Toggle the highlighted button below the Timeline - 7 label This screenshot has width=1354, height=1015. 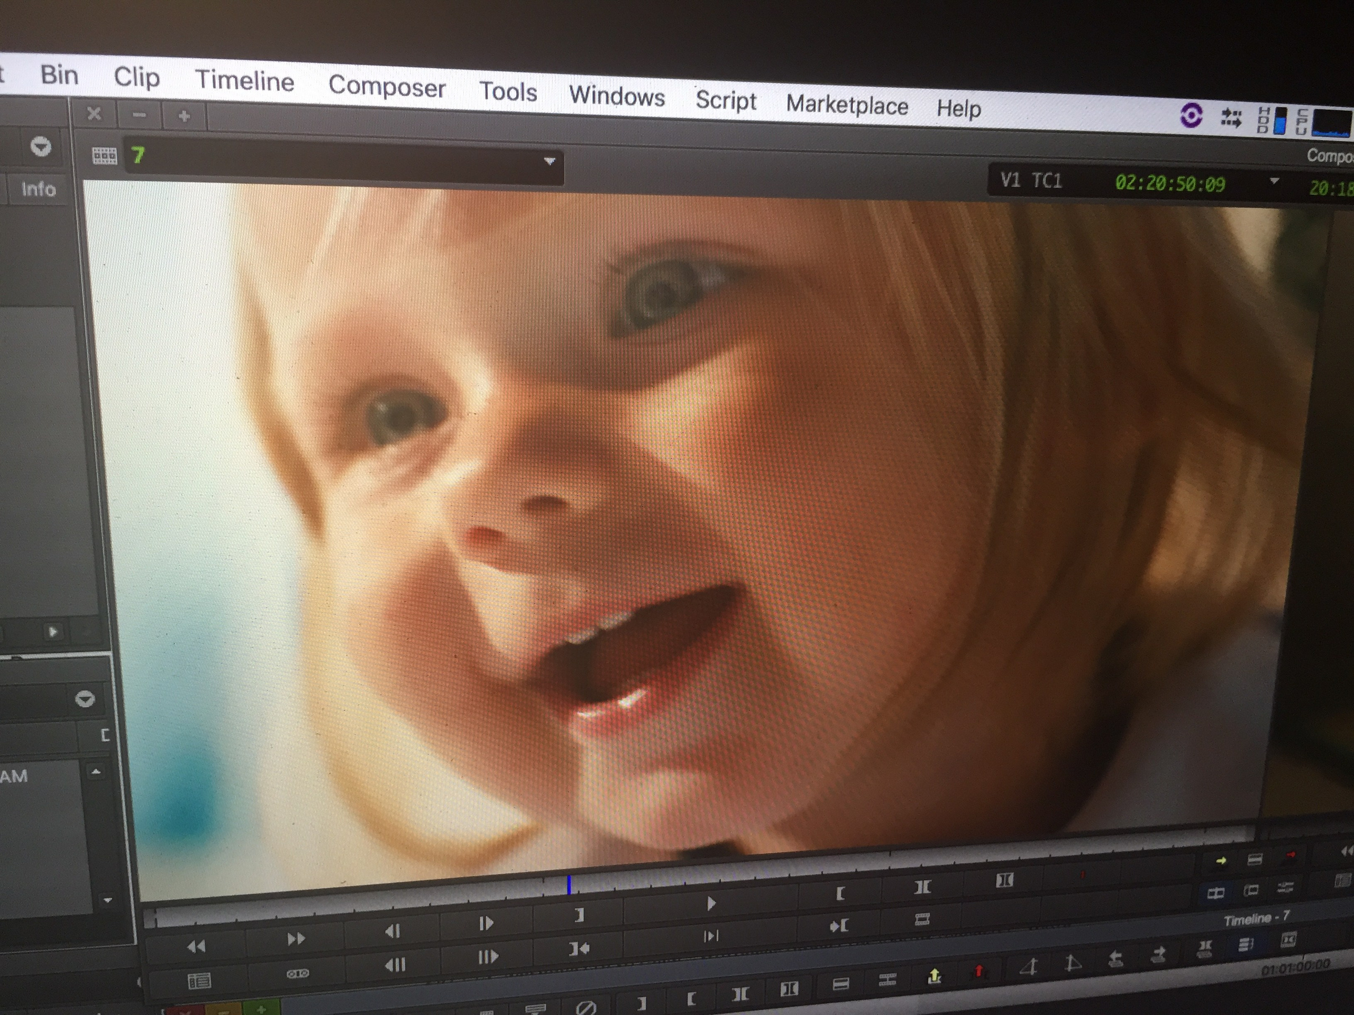click(x=1245, y=945)
